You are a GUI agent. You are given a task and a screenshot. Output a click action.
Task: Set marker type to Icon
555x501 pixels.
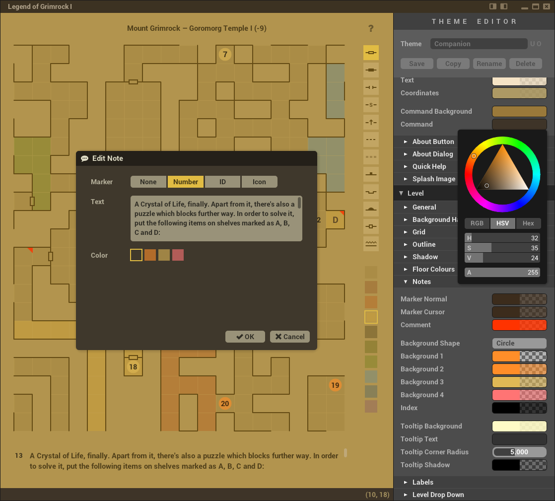tap(260, 182)
